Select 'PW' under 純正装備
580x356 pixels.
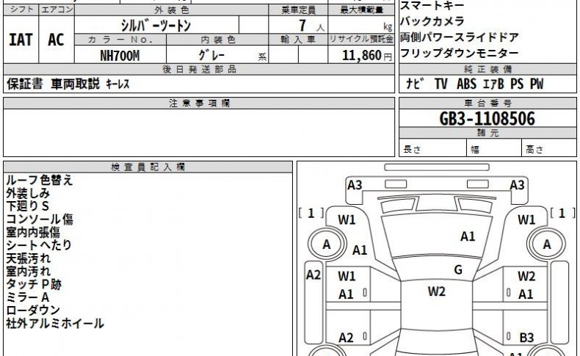click(x=537, y=84)
